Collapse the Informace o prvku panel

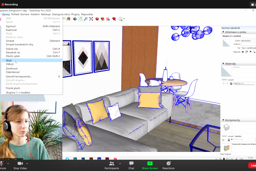pyautogui.click(x=223, y=32)
